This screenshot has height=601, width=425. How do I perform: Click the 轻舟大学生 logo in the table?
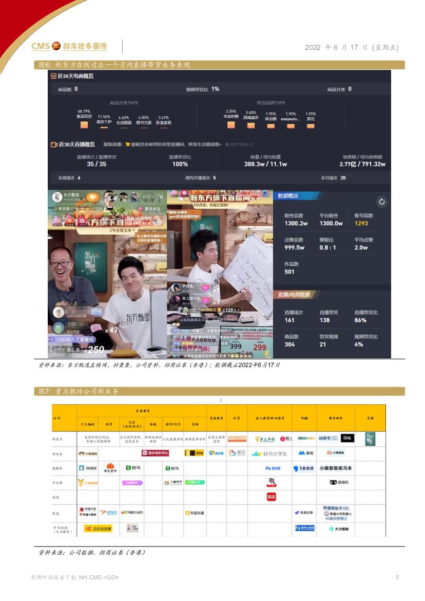269,453
